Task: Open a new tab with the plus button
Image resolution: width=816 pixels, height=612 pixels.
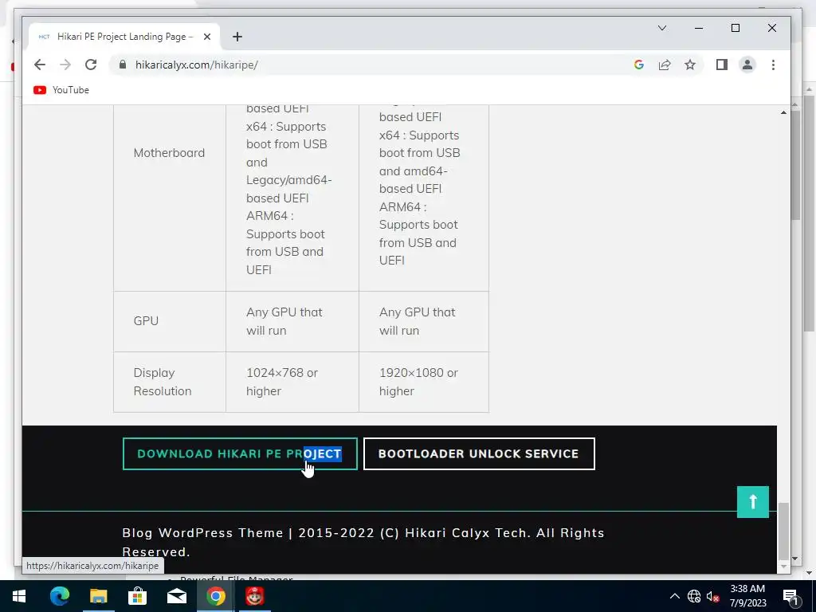Action: [237, 37]
